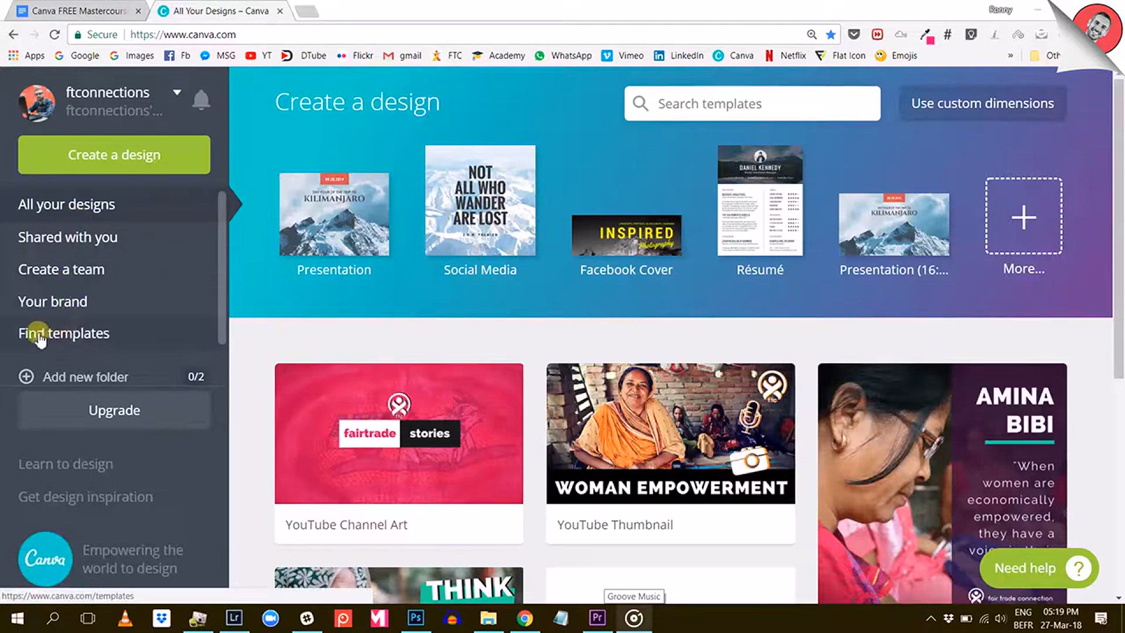The height and width of the screenshot is (633, 1125).
Task: Click the More... plus design box
Action: (1024, 216)
